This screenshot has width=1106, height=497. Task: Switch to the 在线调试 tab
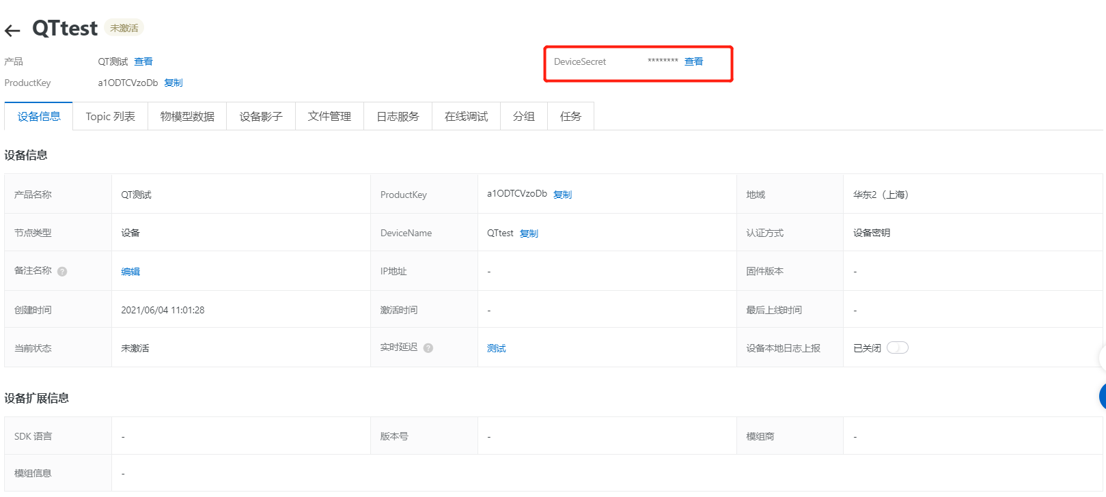click(466, 117)
